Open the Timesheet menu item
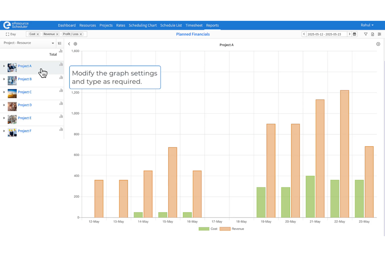The height and width of the screenshot is (257, 385). (194, 25)
